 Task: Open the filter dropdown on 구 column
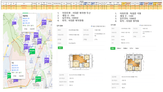pos(10,4)
